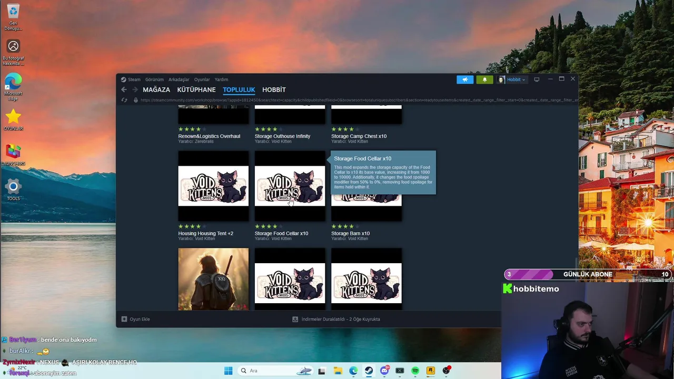Open the Microsoft Edge desktop shortcut

click(x=13, y=87)
